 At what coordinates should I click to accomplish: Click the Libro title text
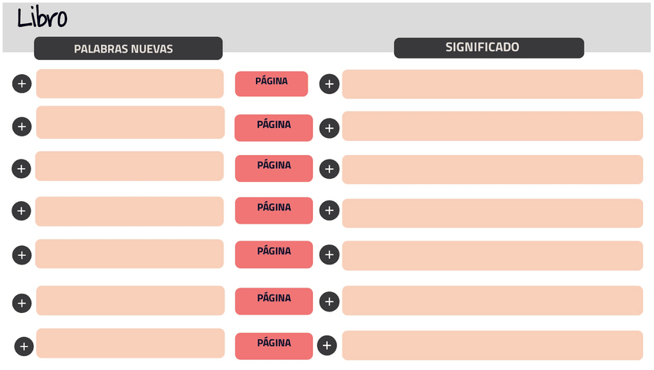(x=42, y=18)
